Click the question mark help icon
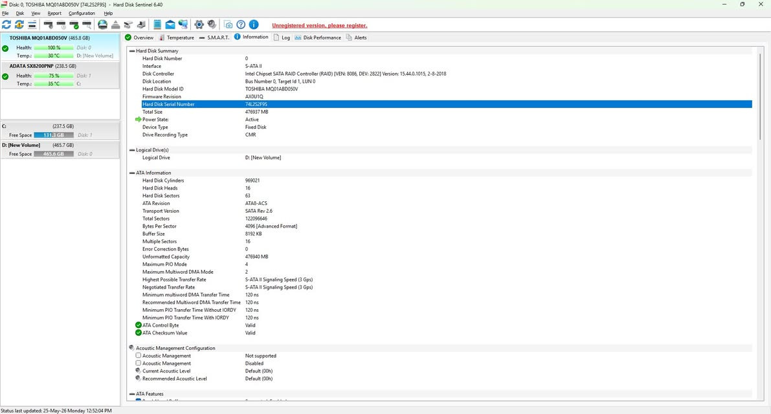Screen dimensions: 771x414 (241, 25)
